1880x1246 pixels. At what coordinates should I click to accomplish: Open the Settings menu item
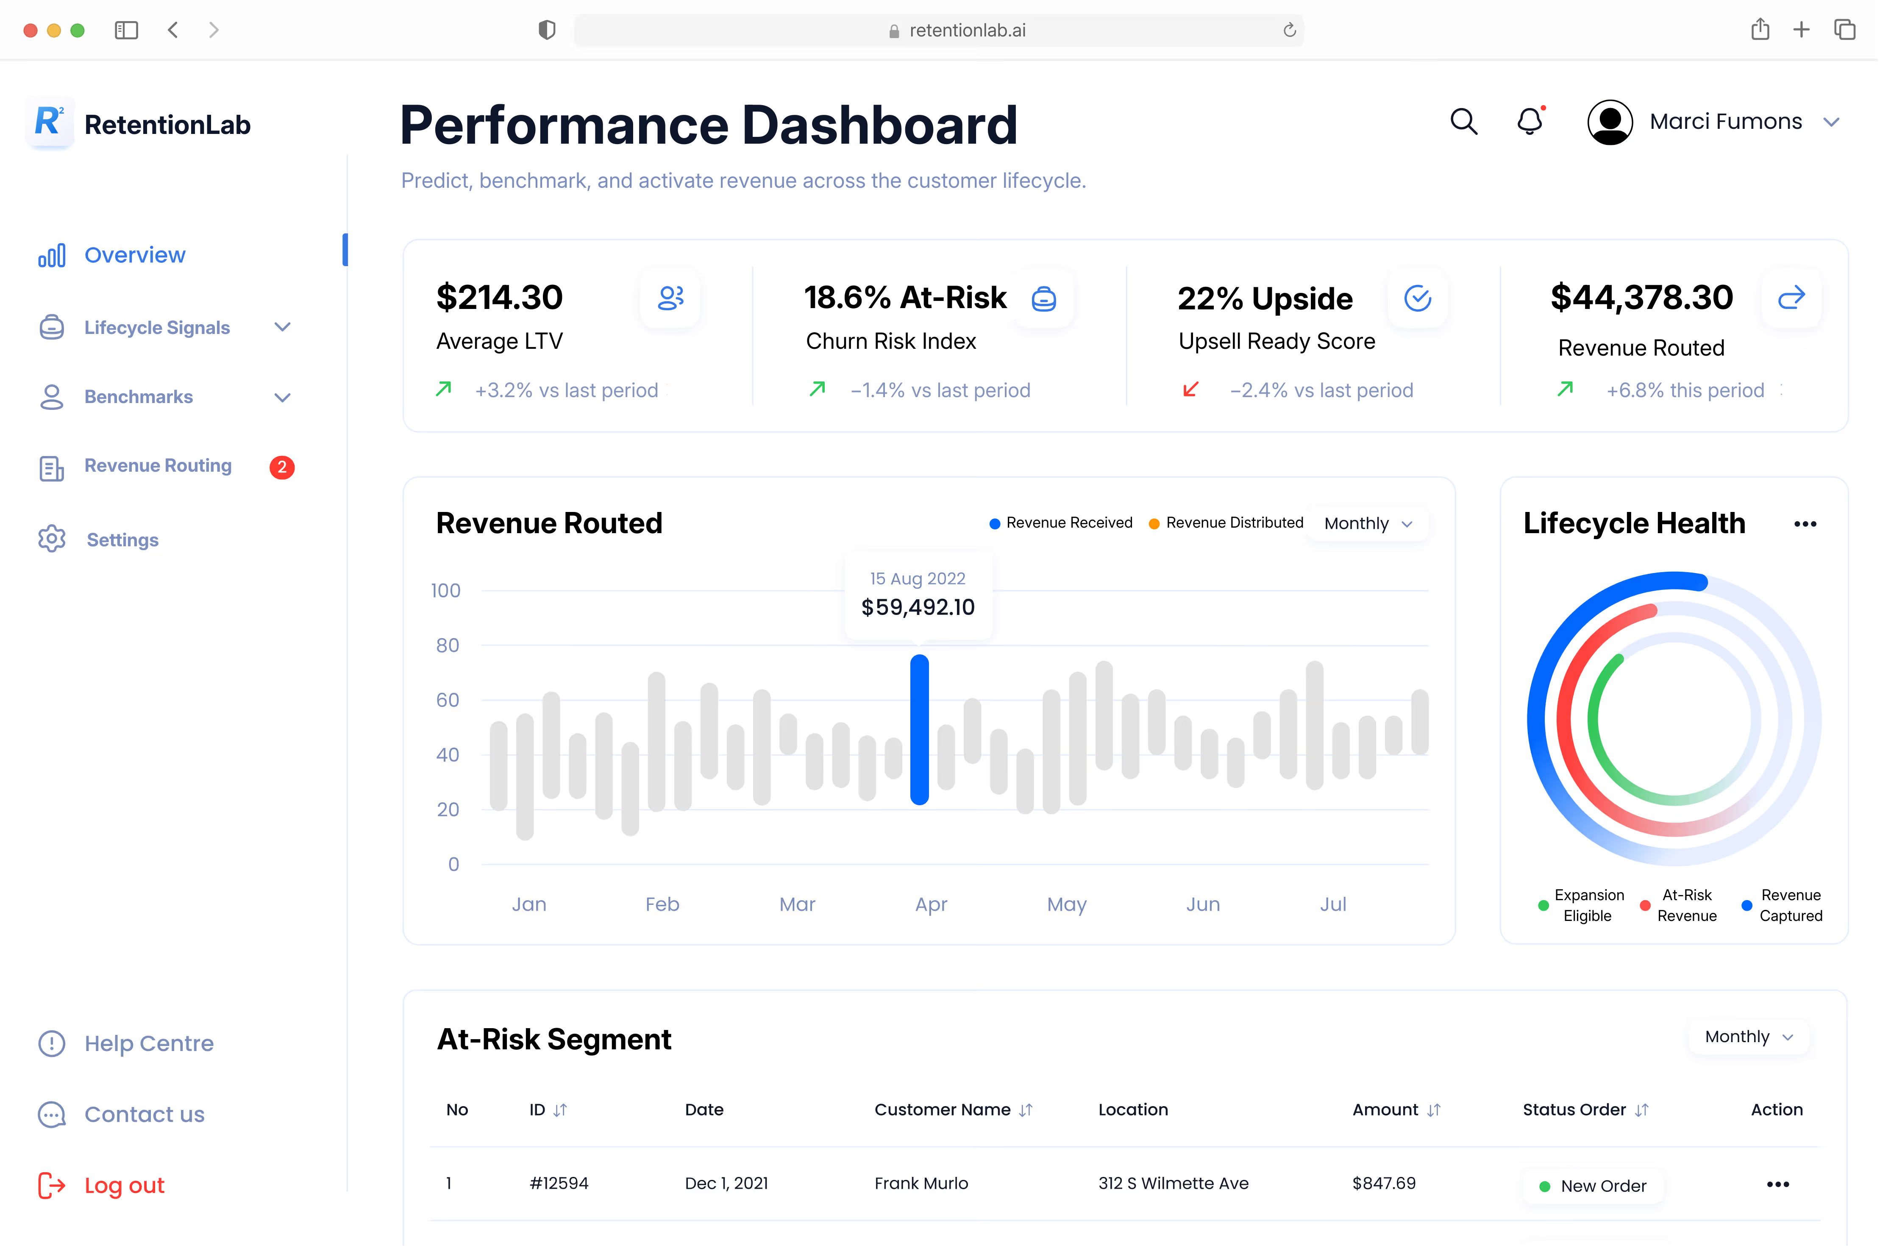(x=122, y=540)
